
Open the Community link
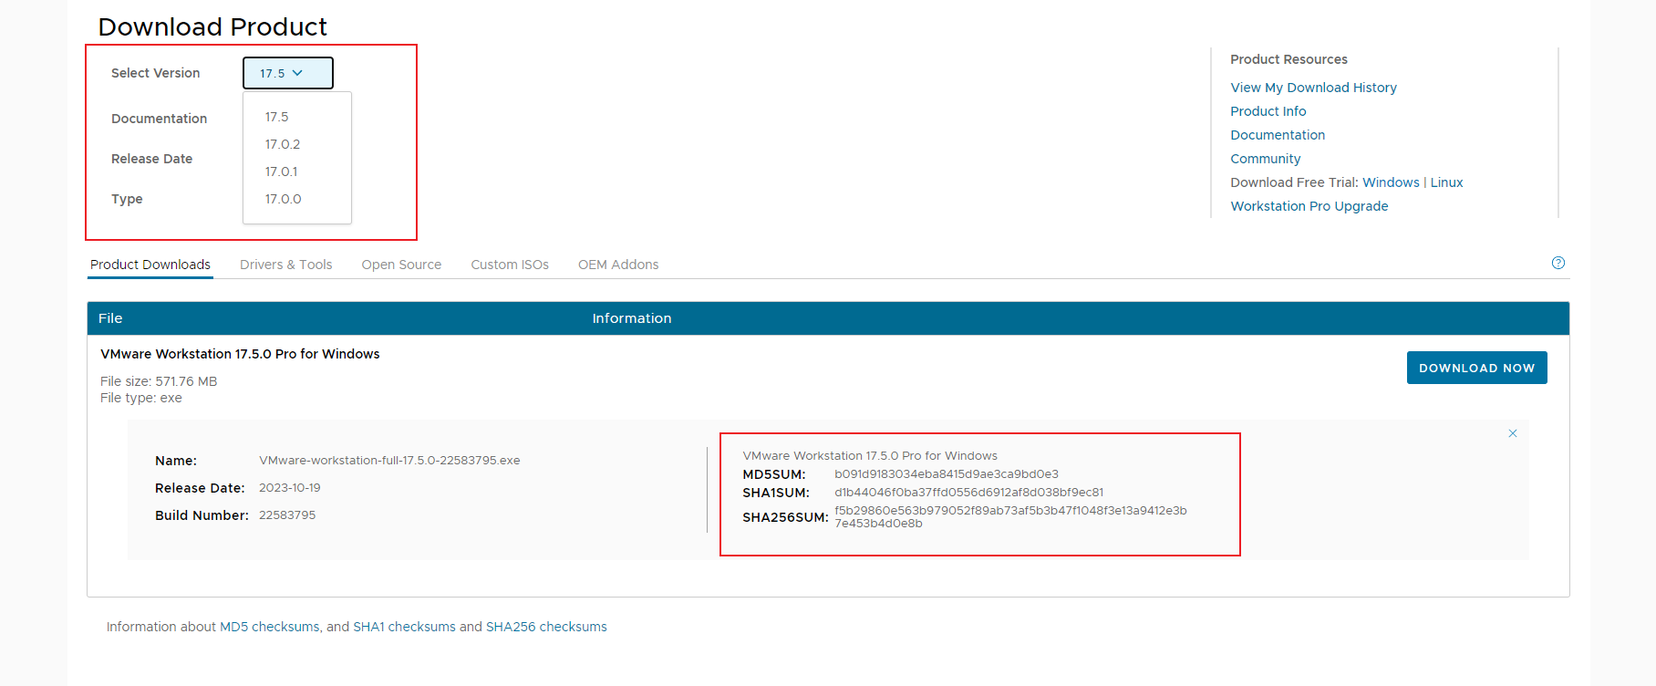coord(1265,159)
